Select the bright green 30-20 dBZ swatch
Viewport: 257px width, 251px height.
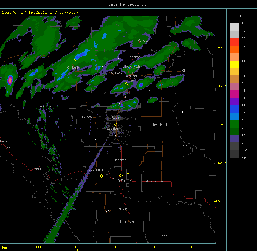click(234, 124)
